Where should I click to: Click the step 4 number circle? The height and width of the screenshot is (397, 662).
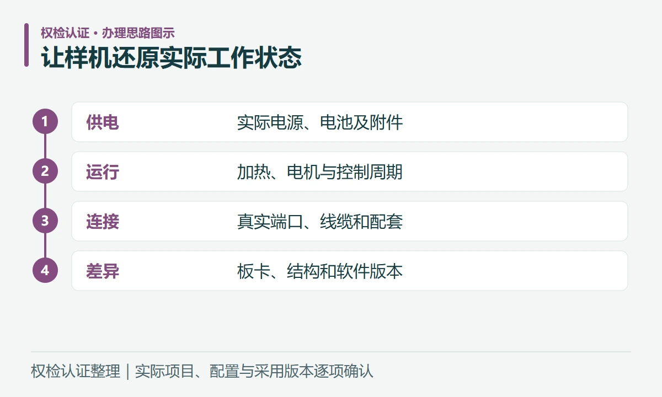tap(45, 271)
